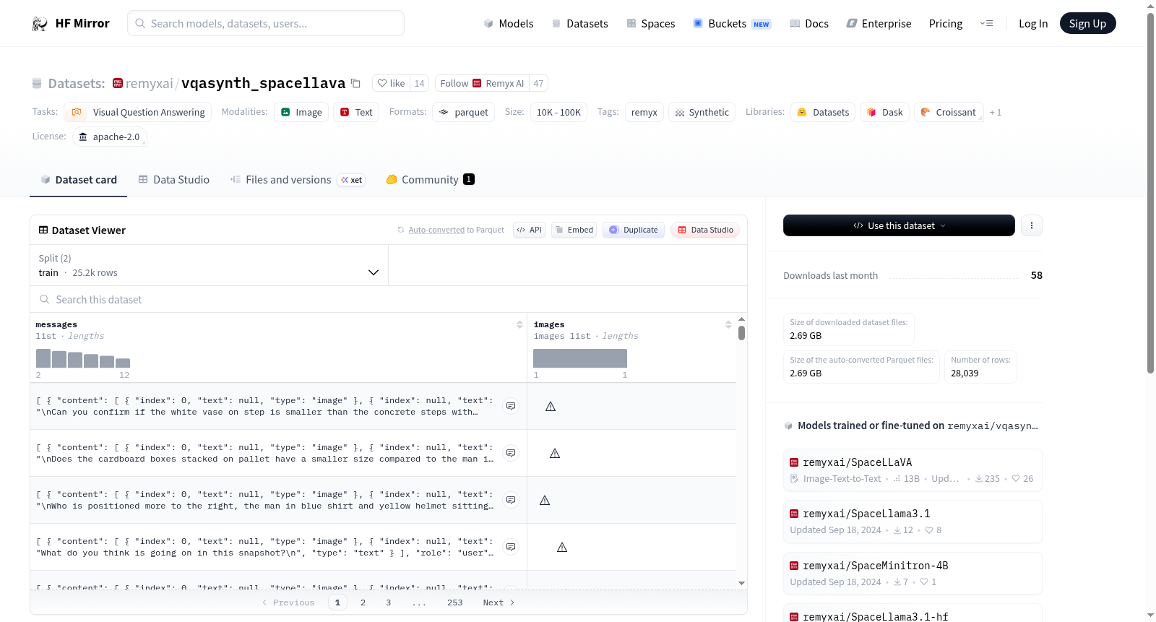Expand the Split train dropdown
Image resolution: width=1156 pixels, height=622 pixels.
pyautogui.click(x=209, y=265)
